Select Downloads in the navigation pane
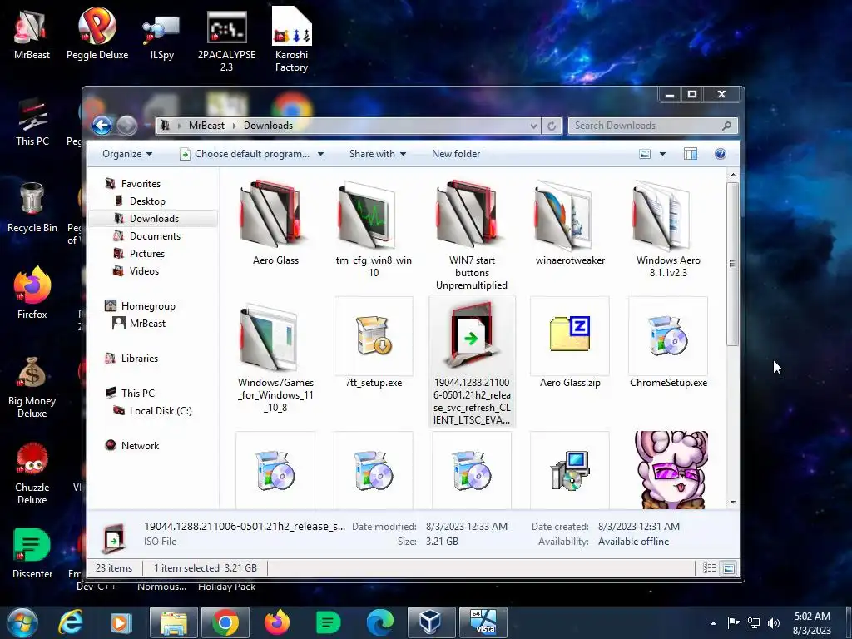The image size is (852, 639). 154,219
